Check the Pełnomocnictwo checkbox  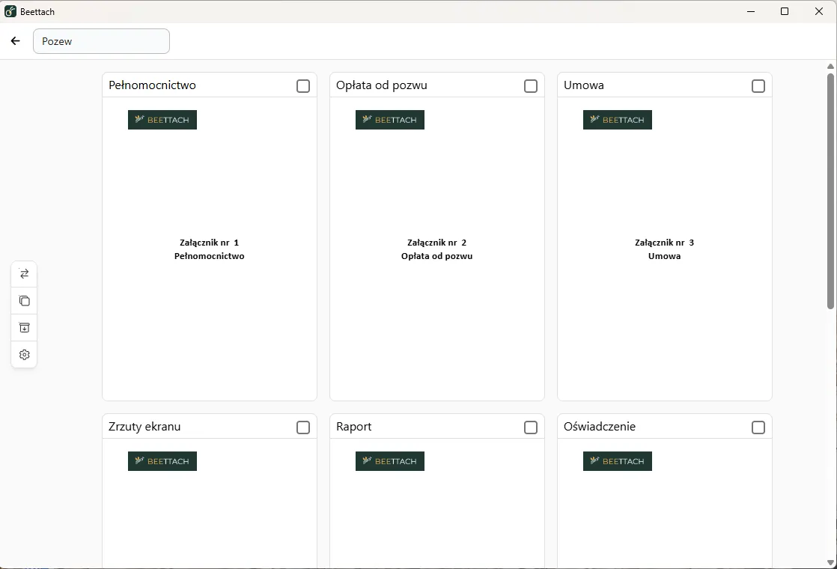pyautogui.click(x=303, y=86)
